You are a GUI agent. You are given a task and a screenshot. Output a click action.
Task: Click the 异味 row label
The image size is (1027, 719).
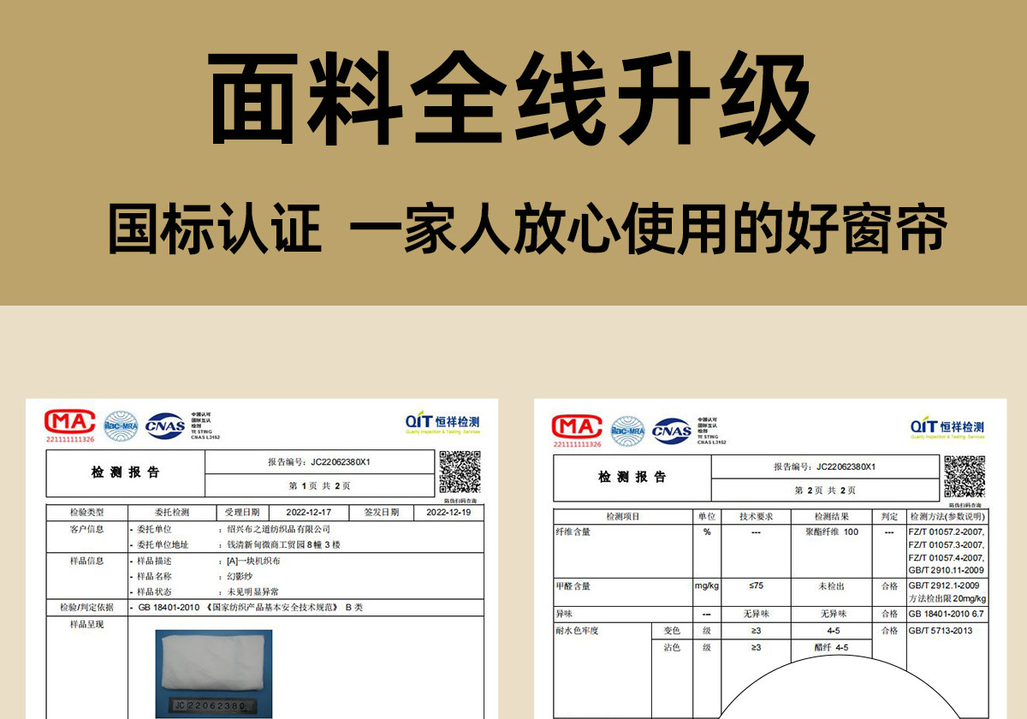[564, 614]
